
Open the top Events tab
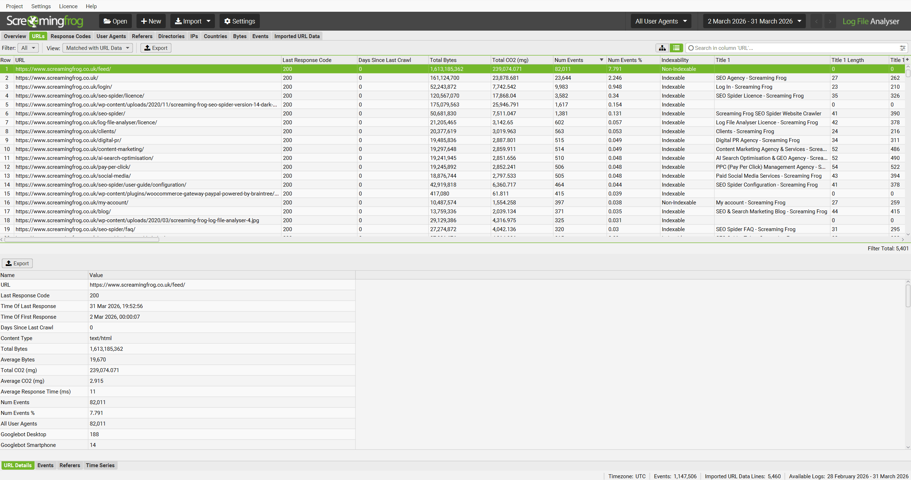(260, 36)
